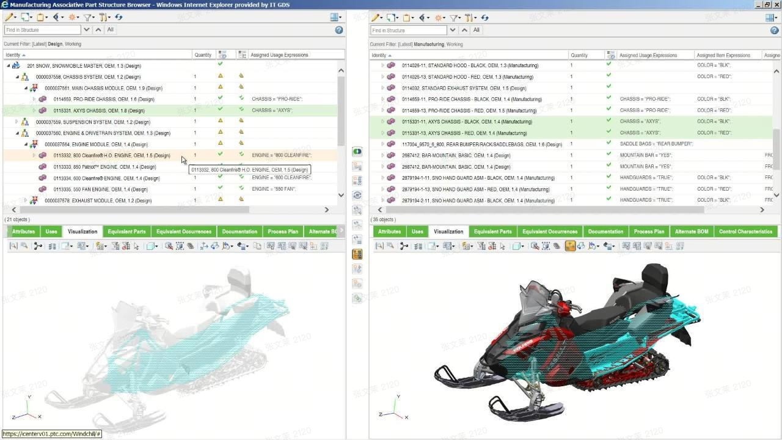Click the select arrow cursor icon in left viewer
The width and height of the screenshot is (782, 440).
tap(136, 246)
